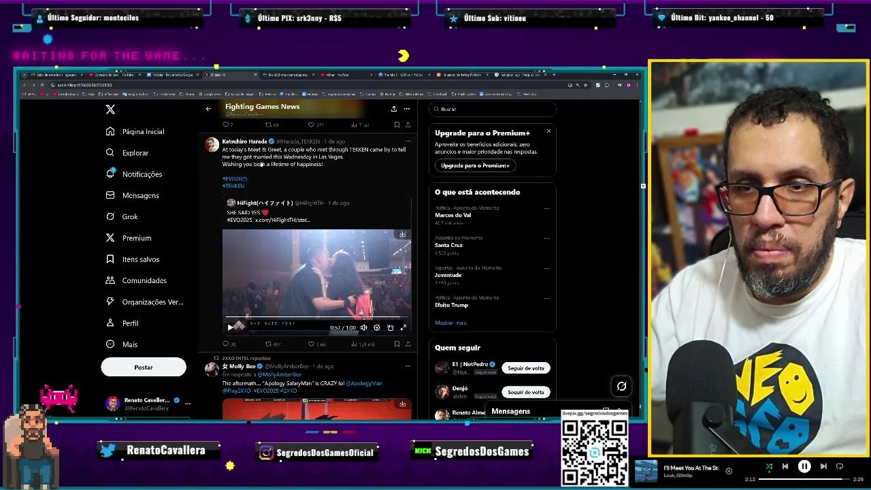Viewport: 871px width, 490px height.
Task: Open options for the Marcos do Val trend
Action: tap(547, 209)
